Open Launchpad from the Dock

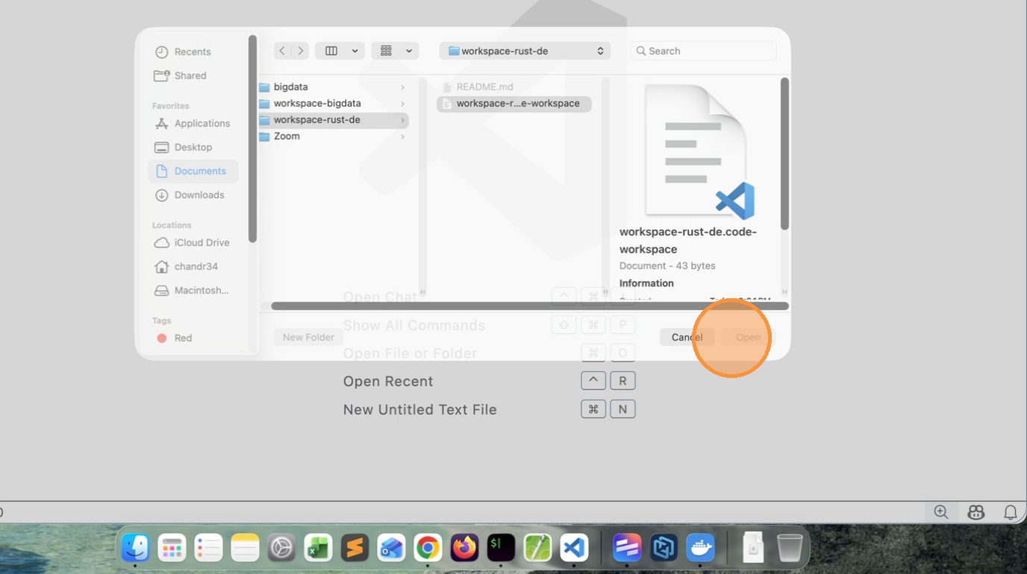(x=172, y=548)
